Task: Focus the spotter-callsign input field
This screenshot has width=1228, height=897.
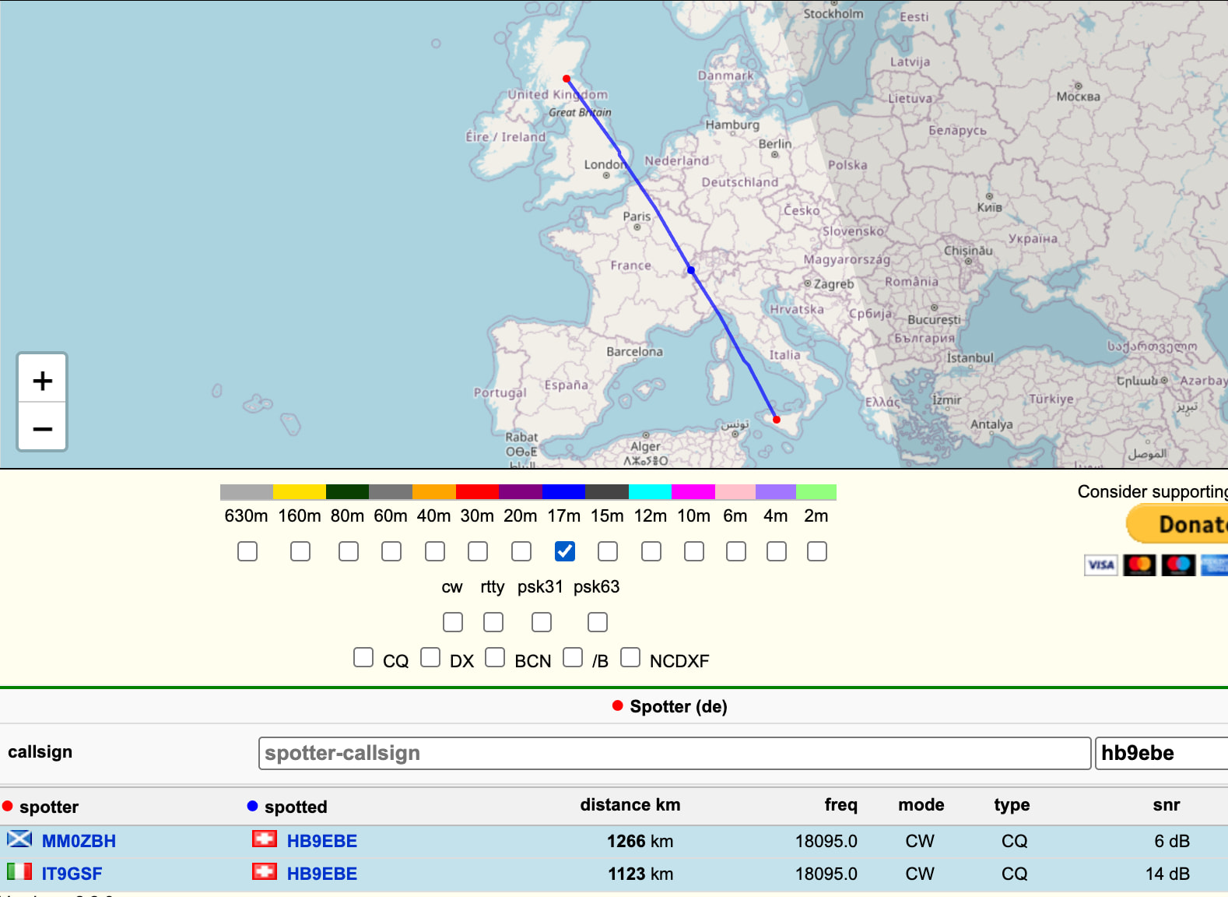Action: coord(674,753)
